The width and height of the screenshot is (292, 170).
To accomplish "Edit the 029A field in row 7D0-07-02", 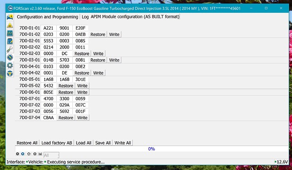I will (x=64, y=105).
